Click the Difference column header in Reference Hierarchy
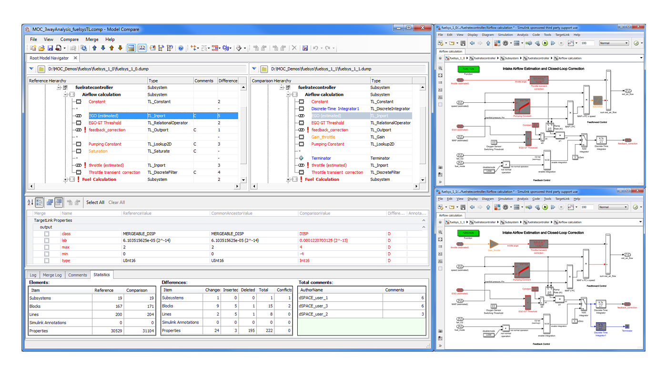 point(228,81)
